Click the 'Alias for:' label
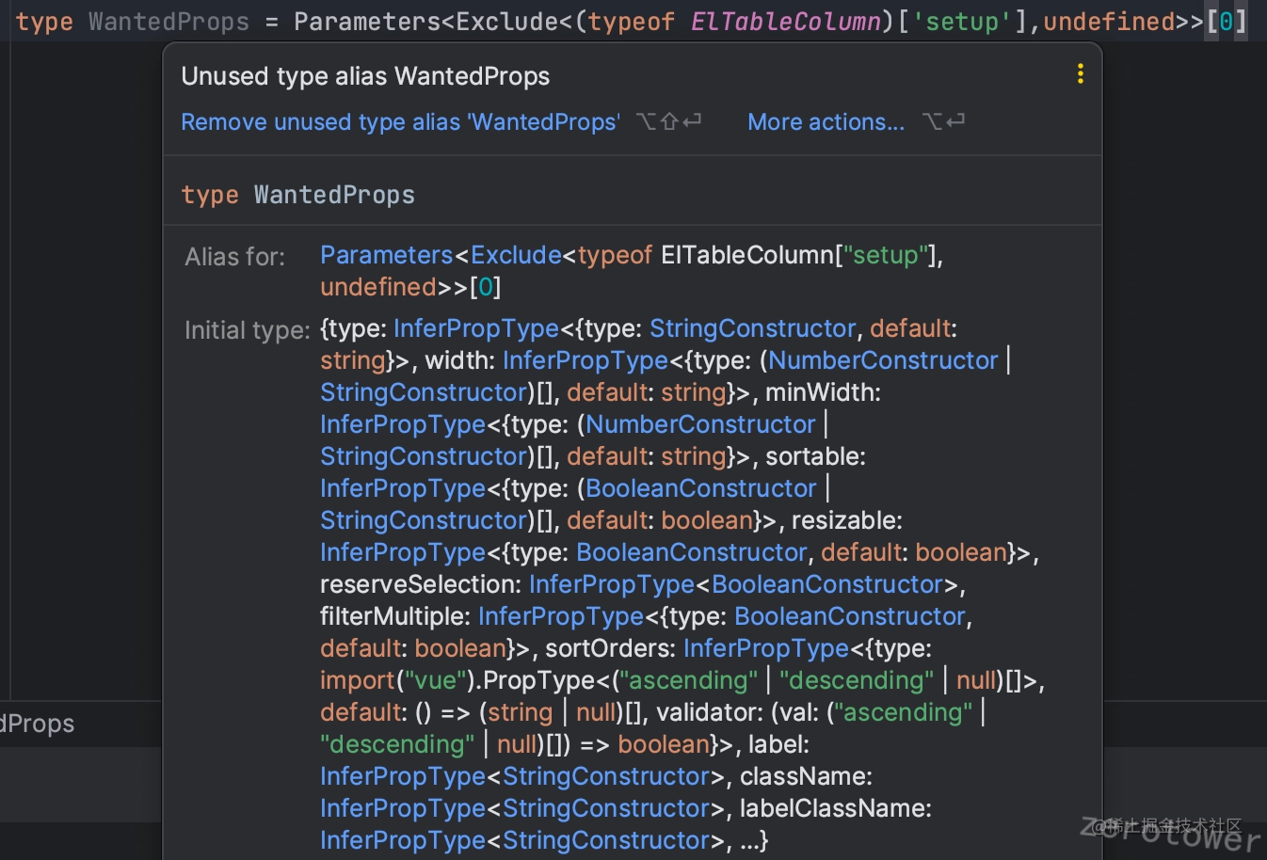The height and width of the screenshot is (860, 1267). coord(234,256)
